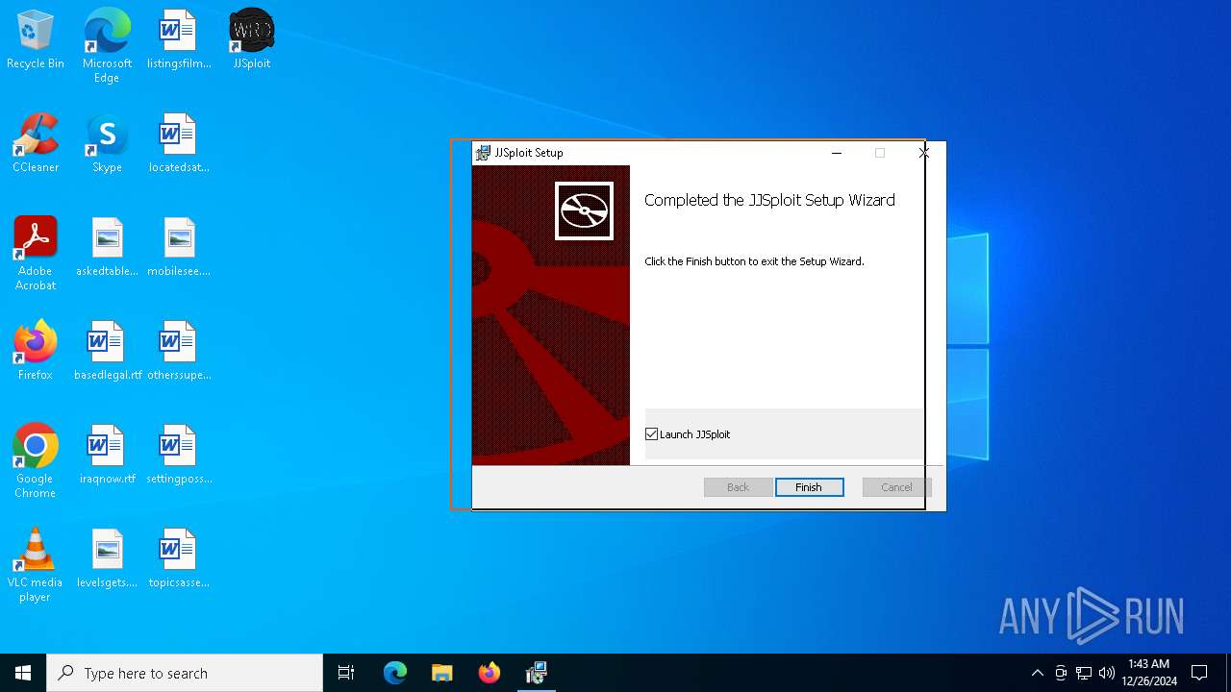Select the Google Chrome desktop shortcut

pyautogui.click(x=36, y=461)
